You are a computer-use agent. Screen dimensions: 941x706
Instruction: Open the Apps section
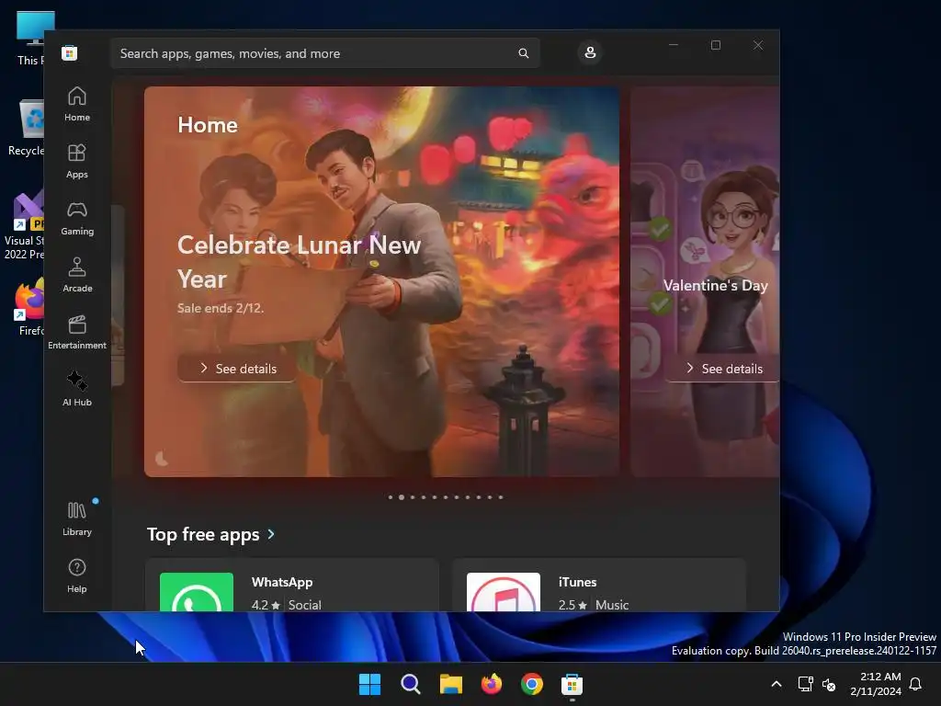click(x=77, y=161)
